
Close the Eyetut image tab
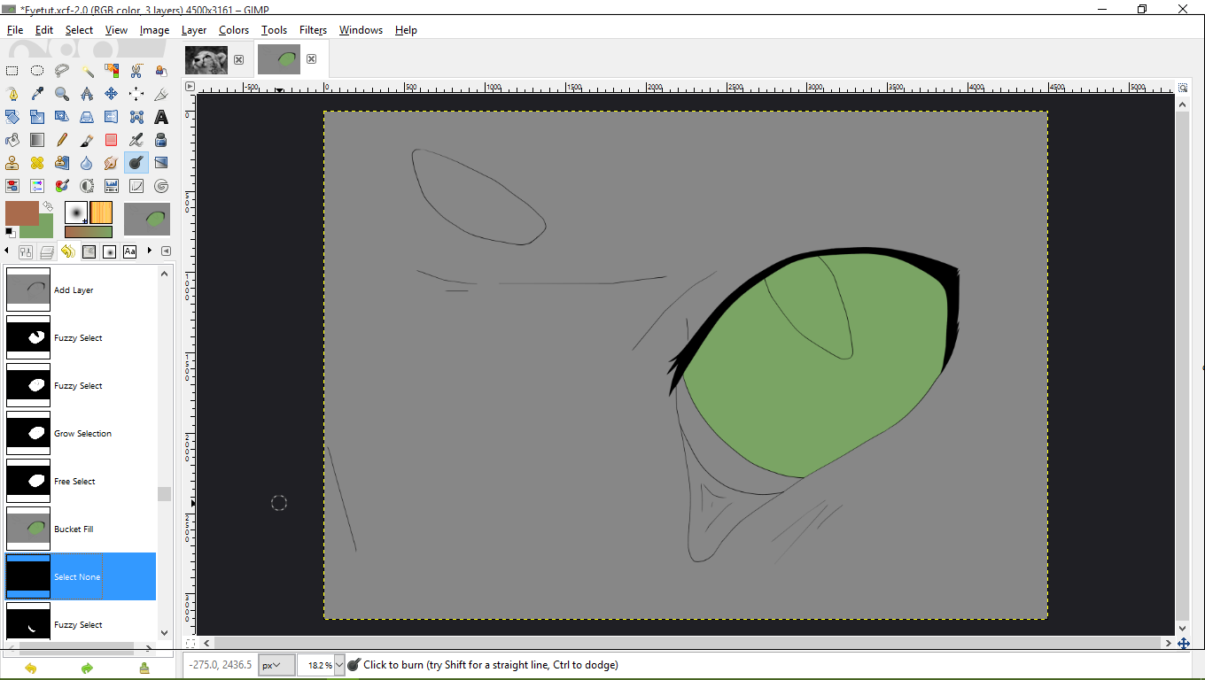click(311, 59)
